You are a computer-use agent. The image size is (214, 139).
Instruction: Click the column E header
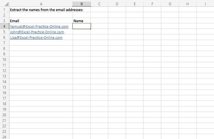coord(135,4)
